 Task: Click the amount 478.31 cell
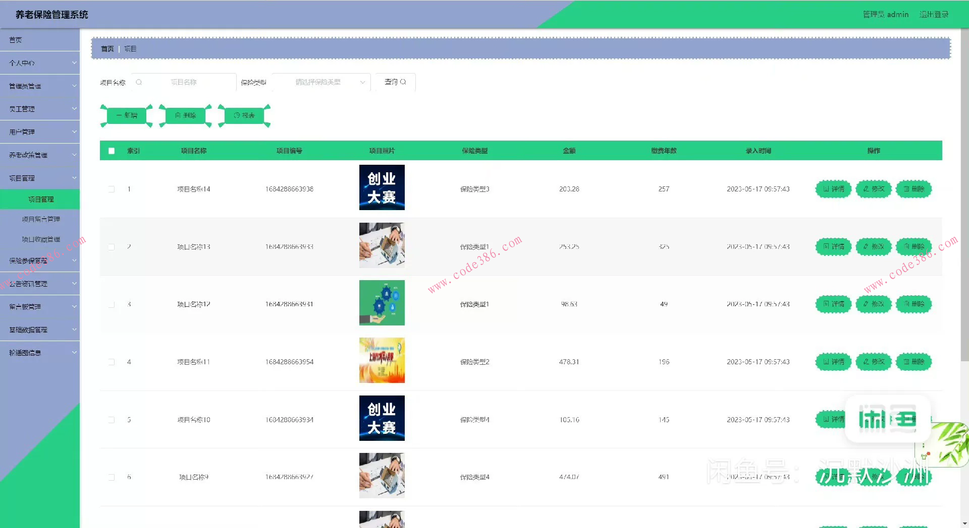[x=569, y=362]
